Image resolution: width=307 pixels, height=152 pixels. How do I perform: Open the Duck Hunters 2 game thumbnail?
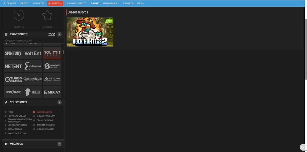(x=90, y=32)
